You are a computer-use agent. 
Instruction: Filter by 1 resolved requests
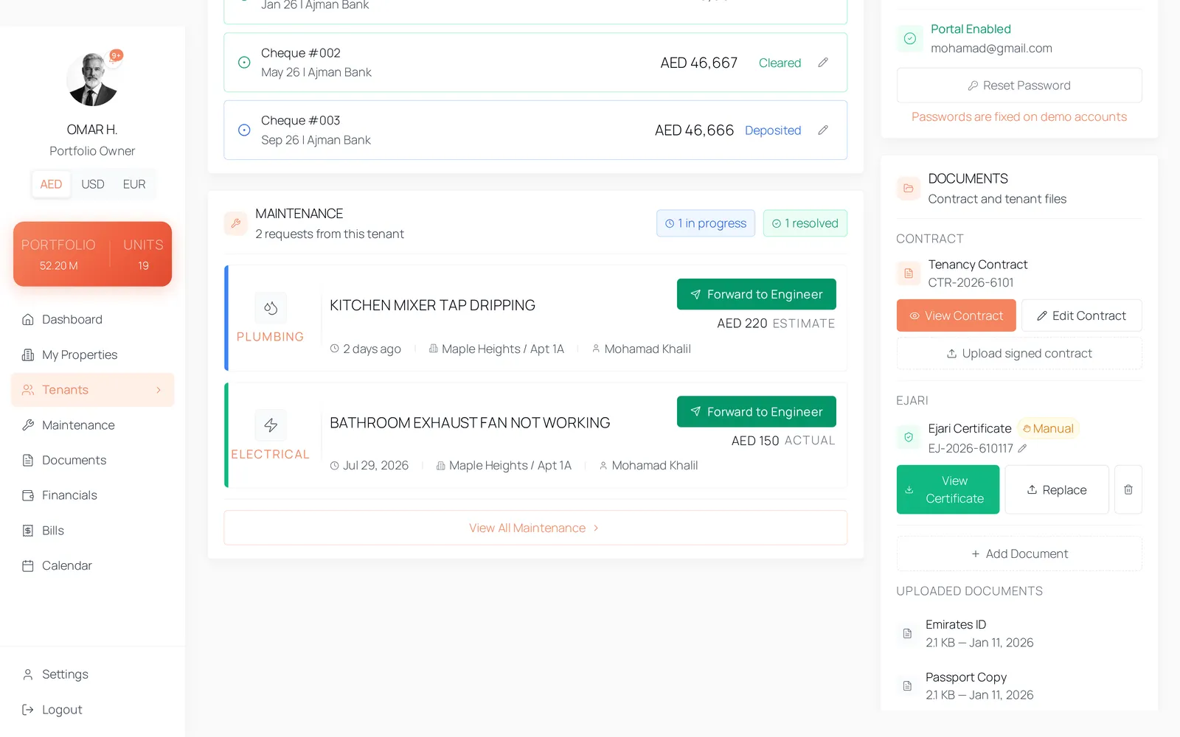[805, 223]
